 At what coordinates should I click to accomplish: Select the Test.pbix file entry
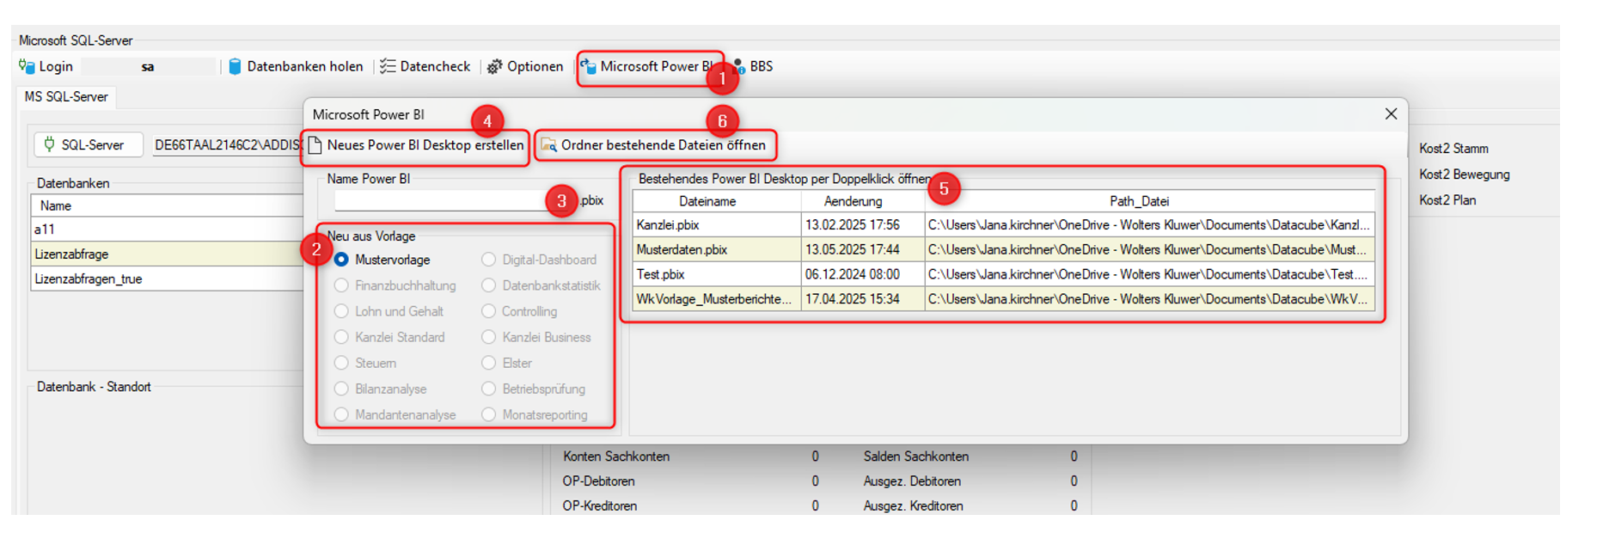tap(1003, 274)
